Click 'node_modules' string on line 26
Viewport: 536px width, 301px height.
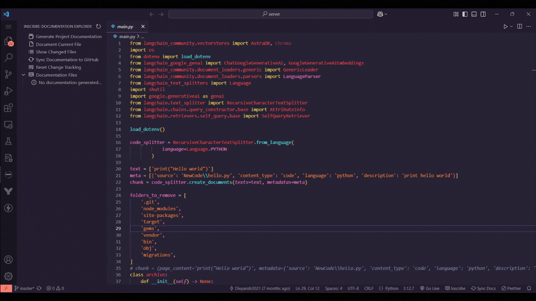click(x=160, y=209)
